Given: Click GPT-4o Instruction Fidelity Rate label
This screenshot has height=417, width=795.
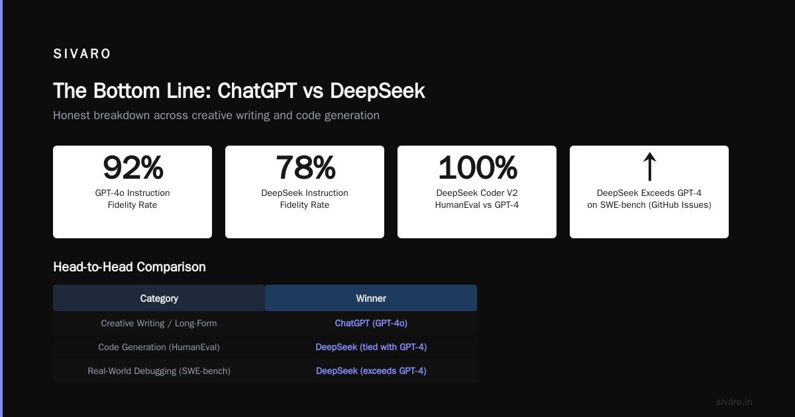Looking at the screenshot, I should (x=132, y=199).
